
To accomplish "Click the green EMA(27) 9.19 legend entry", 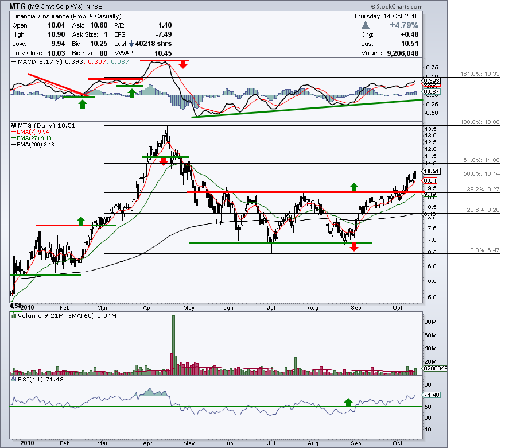I will coord(31,138).
